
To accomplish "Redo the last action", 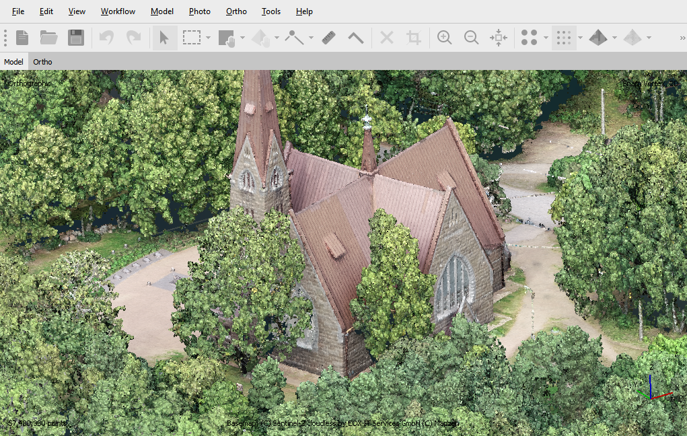I will [133, 38].
